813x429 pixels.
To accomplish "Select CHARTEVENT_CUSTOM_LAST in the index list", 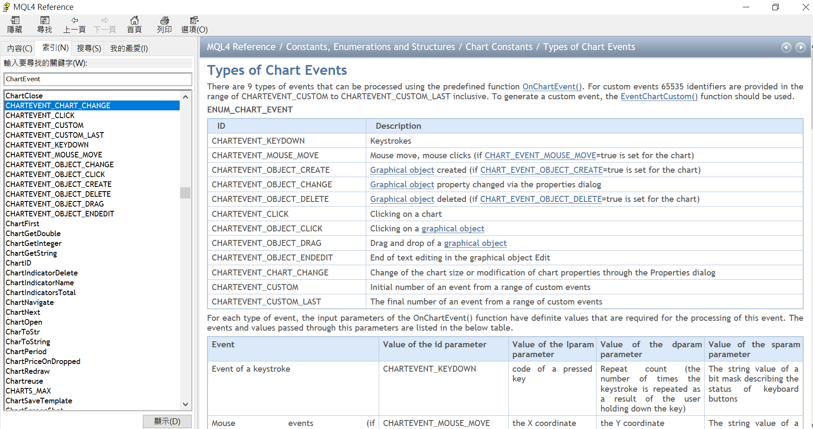I will 92,135.
